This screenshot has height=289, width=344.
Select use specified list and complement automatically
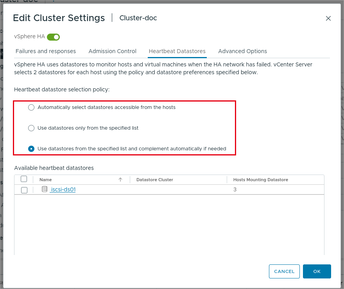(31, 149)
